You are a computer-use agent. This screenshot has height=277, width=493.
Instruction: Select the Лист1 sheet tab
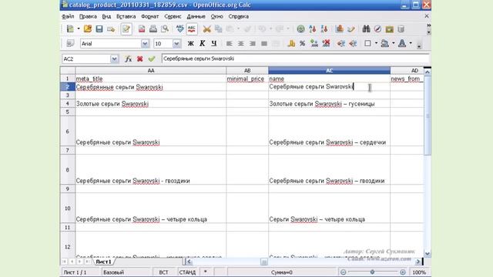pyautogui.click(x=103, y=262)
